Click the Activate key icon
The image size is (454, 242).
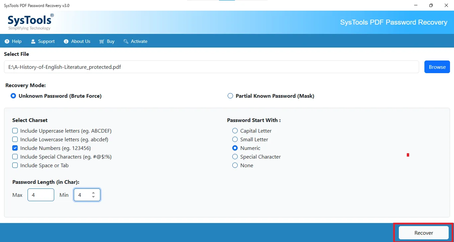click(x=126, y=42)
